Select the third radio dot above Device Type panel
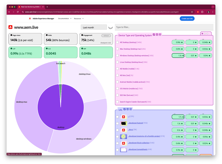Screen dimensions: 222x164 point(207,33)
